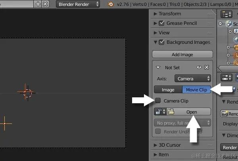Screen dimensions: 238x161
Task: Collapse the Render panel in Properties editor
Action: (x=224, y=102)
